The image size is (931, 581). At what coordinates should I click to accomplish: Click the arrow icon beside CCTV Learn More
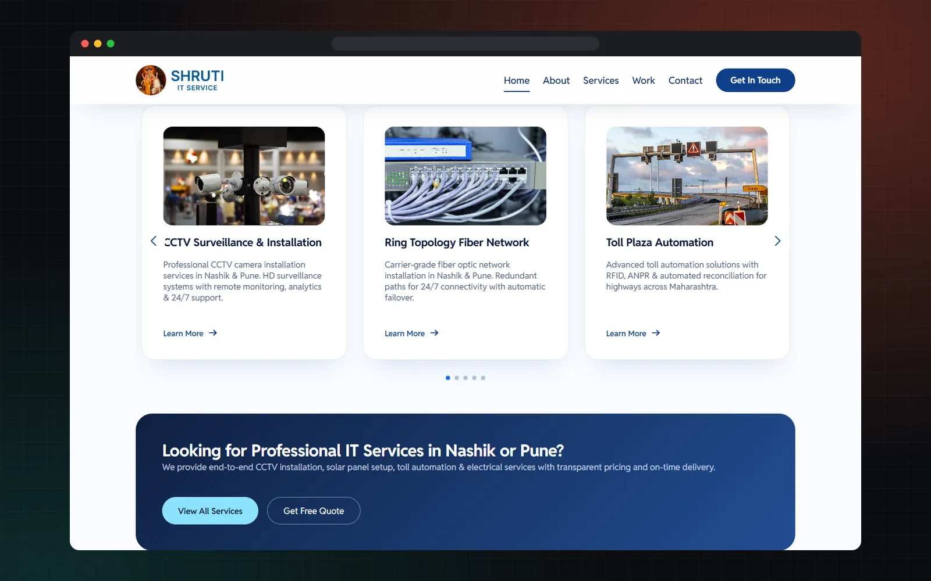(x=213, y=333)
